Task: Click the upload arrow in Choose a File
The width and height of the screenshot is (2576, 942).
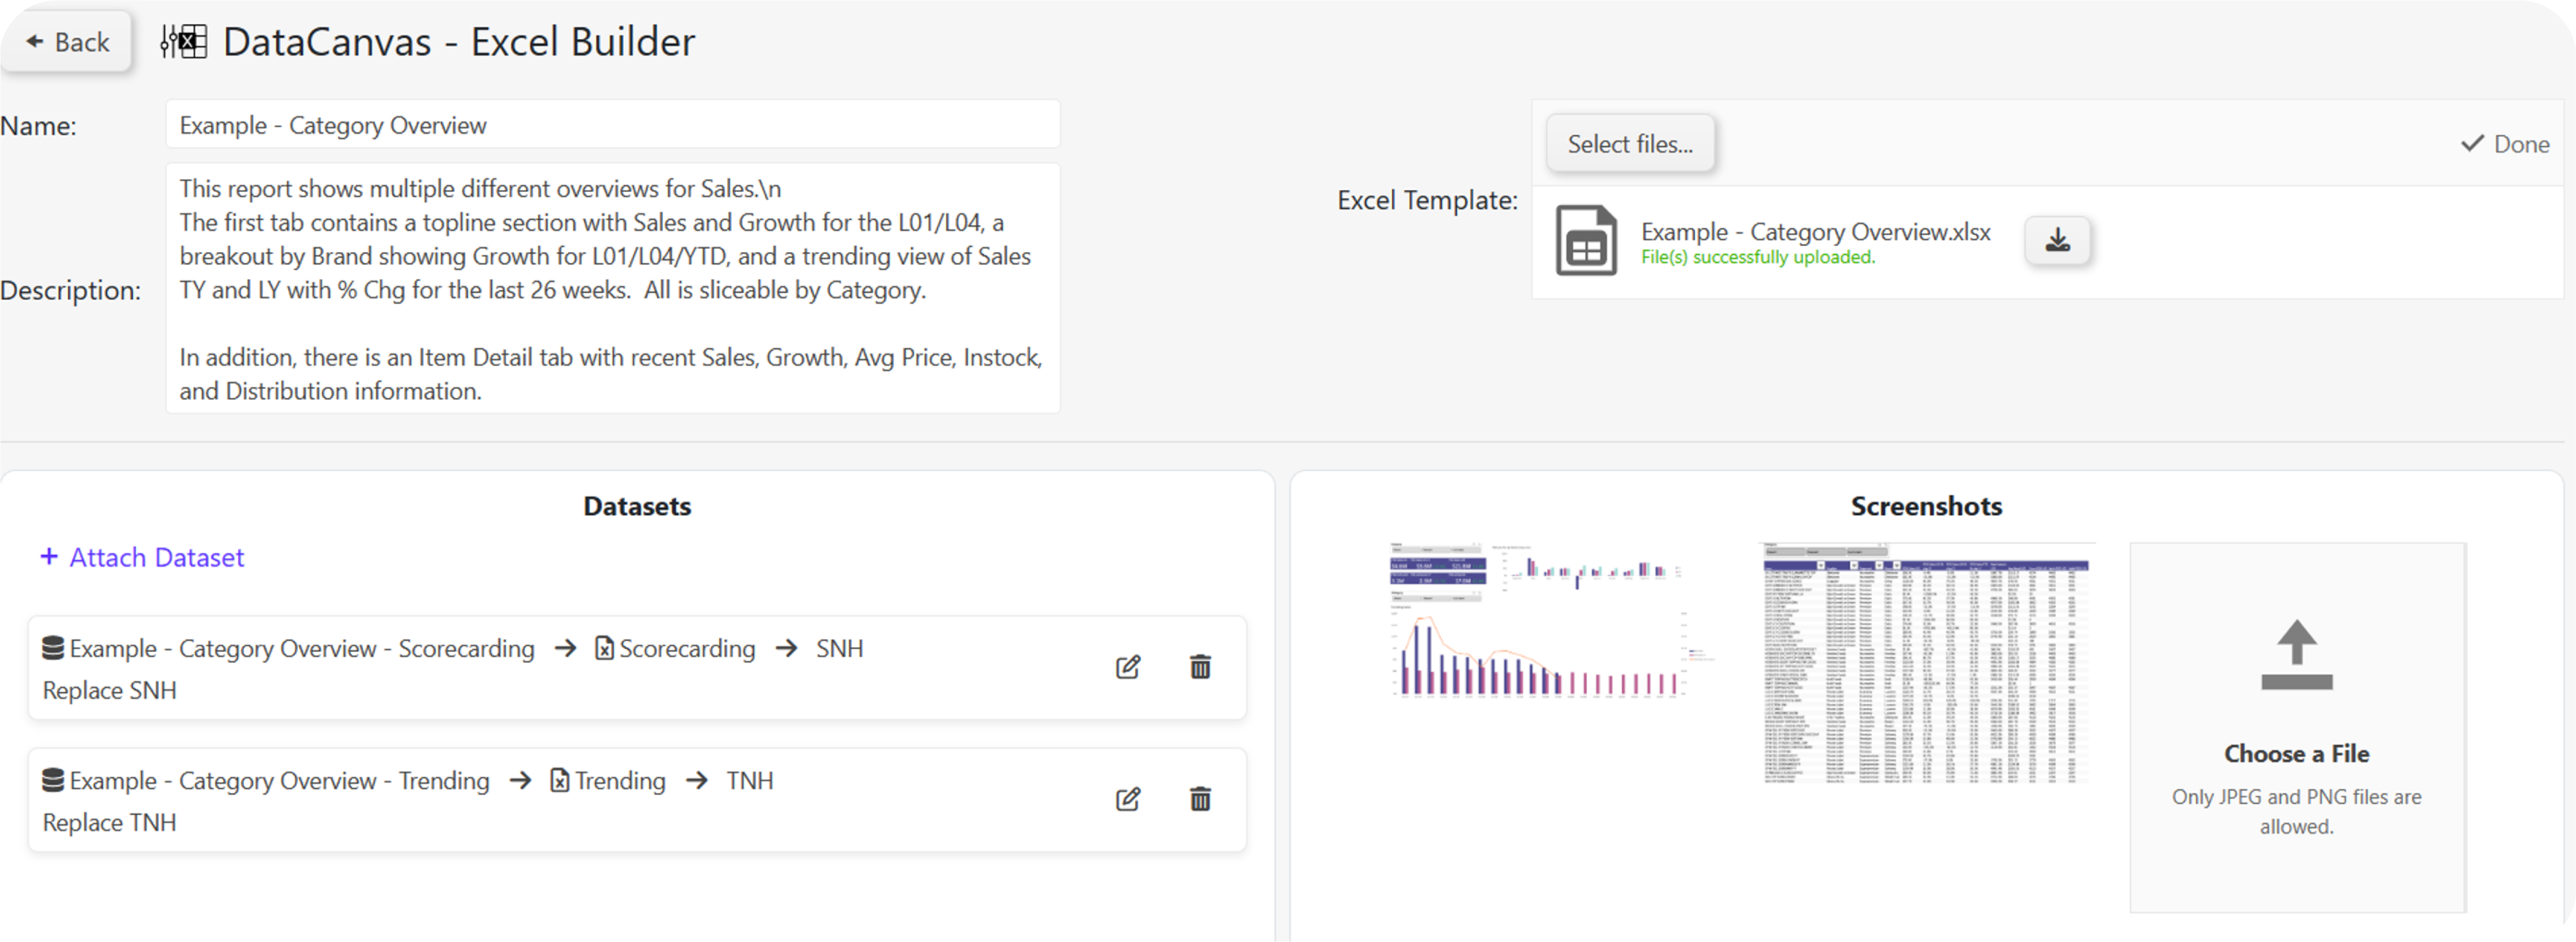Action: 2296,654
